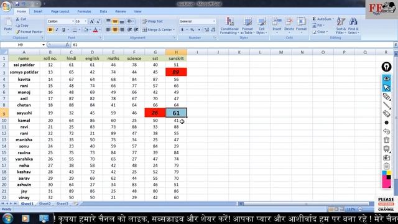Viewport: 398px width, 224px height.
Task: Open the pen overlay color palette
Action: pyautogui.click(x=386, y=179)
